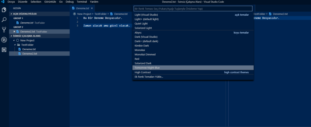Choose the Solarized Light theme
311x127 pixels.
(193, 28)
